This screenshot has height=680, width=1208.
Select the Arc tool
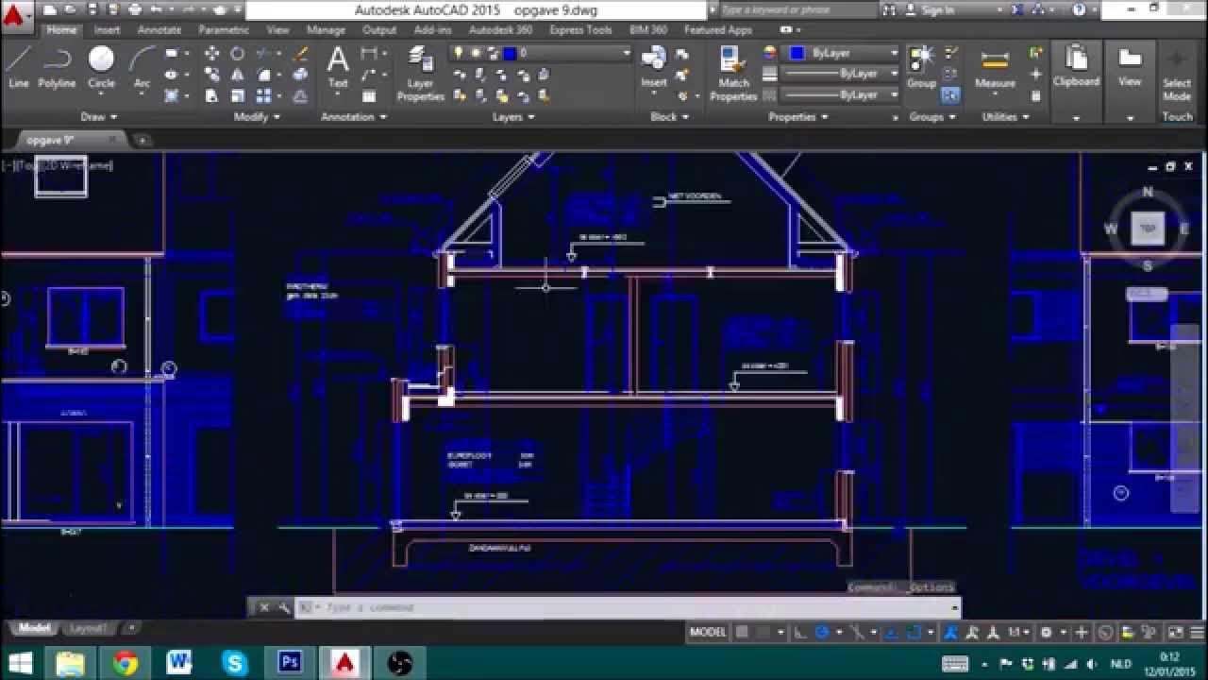click(x=142, y=68)
